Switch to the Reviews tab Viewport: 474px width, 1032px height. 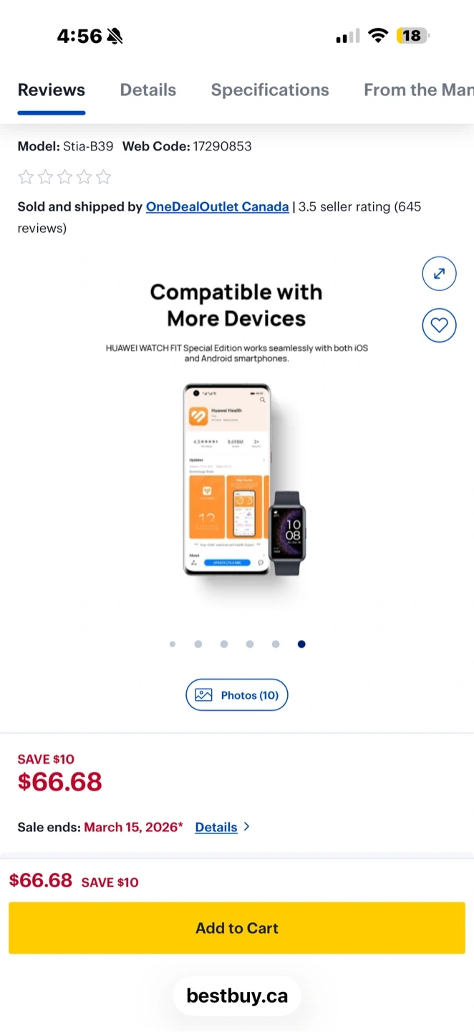click(52, 90)
